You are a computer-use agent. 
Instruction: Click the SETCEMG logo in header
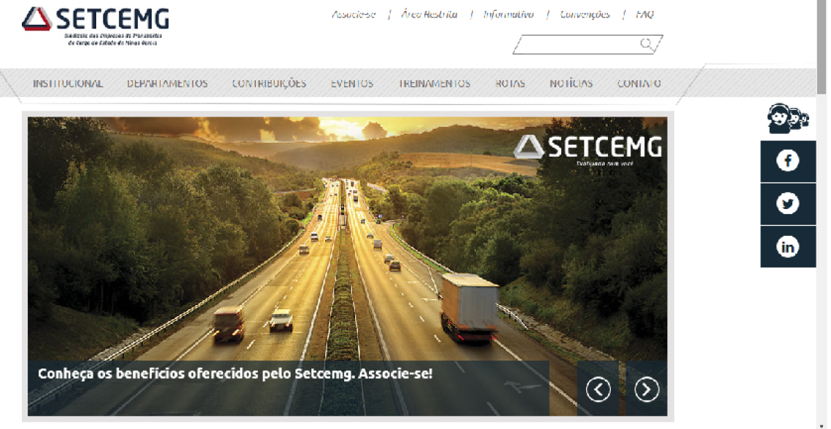coord(95,26)
